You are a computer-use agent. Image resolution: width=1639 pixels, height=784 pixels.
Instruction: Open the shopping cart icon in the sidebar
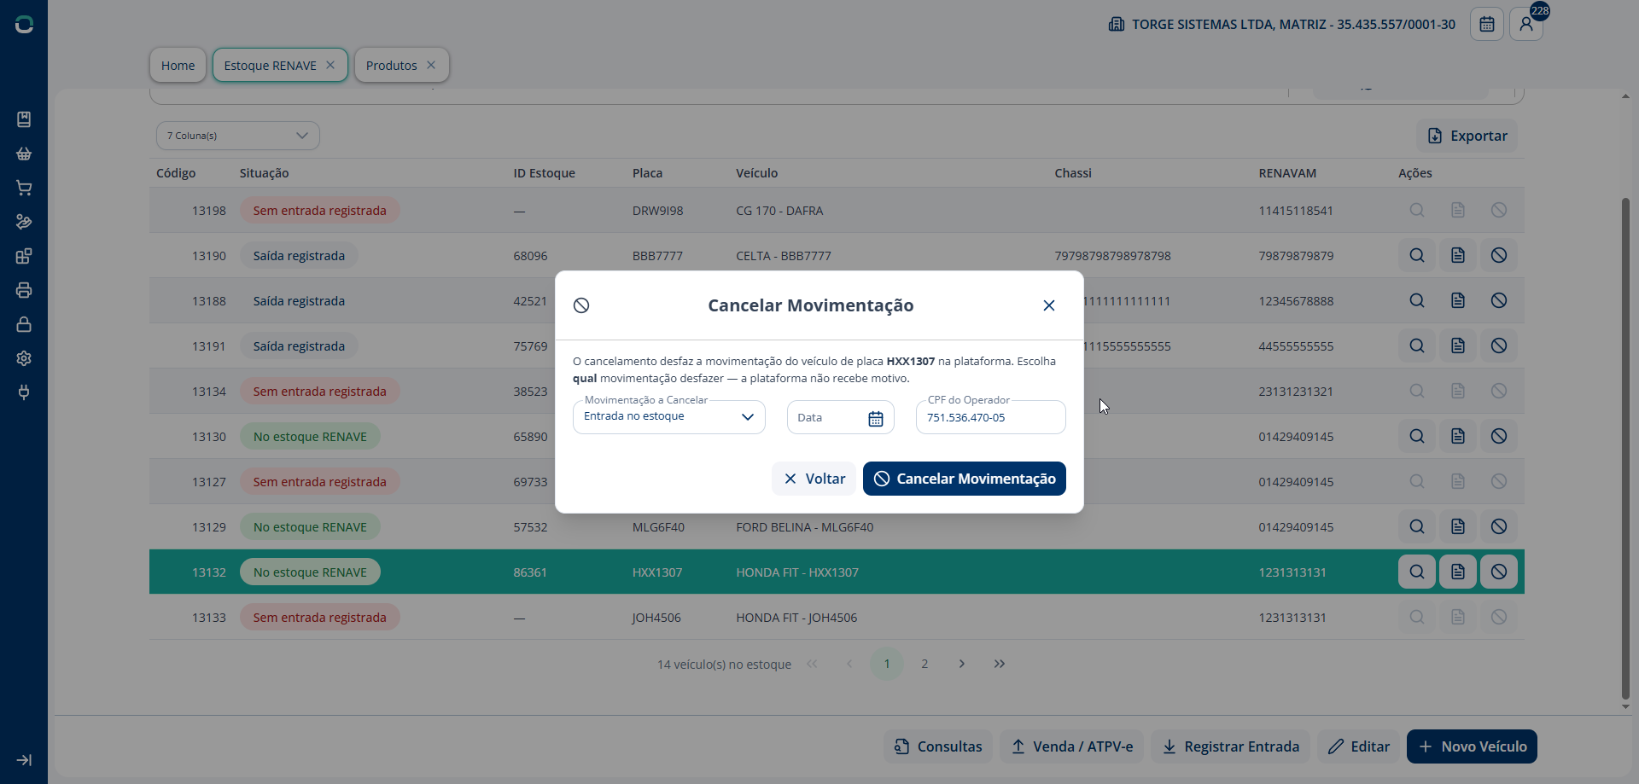click(x=24, y=188)
